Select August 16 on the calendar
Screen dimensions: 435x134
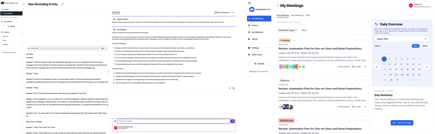(390, 69)
